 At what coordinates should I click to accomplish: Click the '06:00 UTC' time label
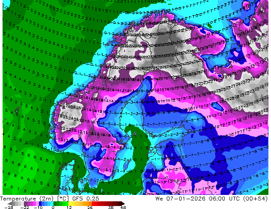[224, 199]
